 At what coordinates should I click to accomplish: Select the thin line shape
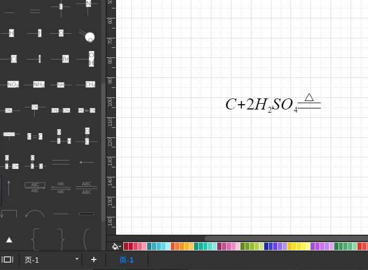[61, 214]
